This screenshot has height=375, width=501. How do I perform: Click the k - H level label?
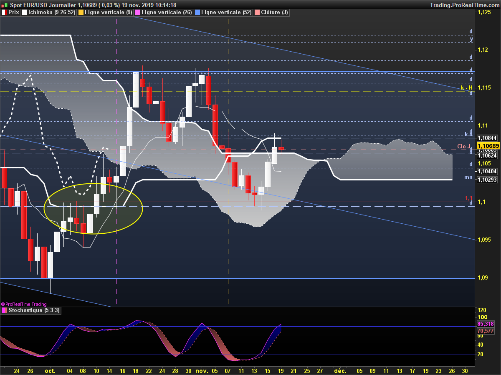click(x=466, y=88)
